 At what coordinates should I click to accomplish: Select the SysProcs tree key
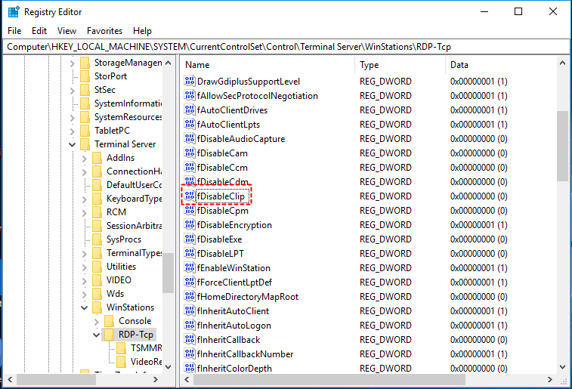[x=124, y=239]
